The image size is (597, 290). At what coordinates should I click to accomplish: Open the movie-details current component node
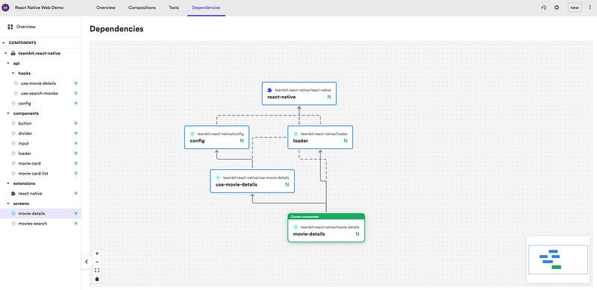tap(326, 227)
